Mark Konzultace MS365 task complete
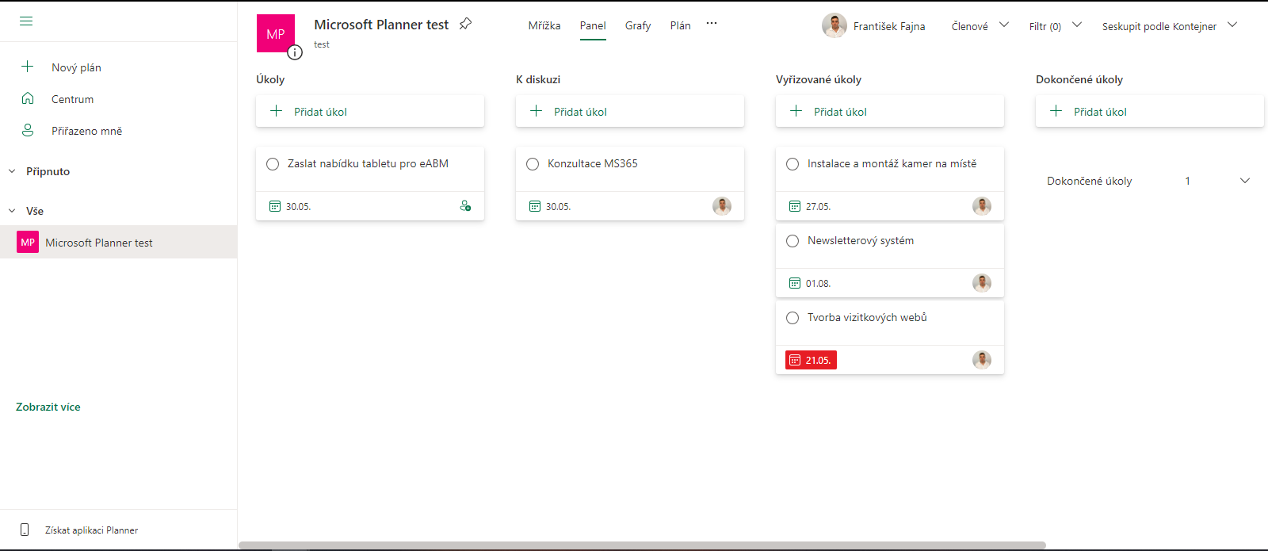Viewport: 1268px width, 551px height. (x=533, y=164)
